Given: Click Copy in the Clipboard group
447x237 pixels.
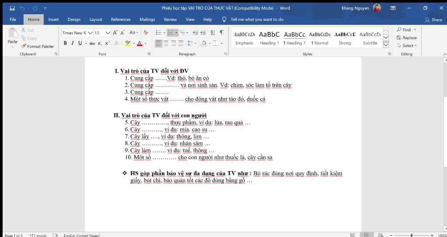Looking at the screenshot, I should click(x=29, y=38).
